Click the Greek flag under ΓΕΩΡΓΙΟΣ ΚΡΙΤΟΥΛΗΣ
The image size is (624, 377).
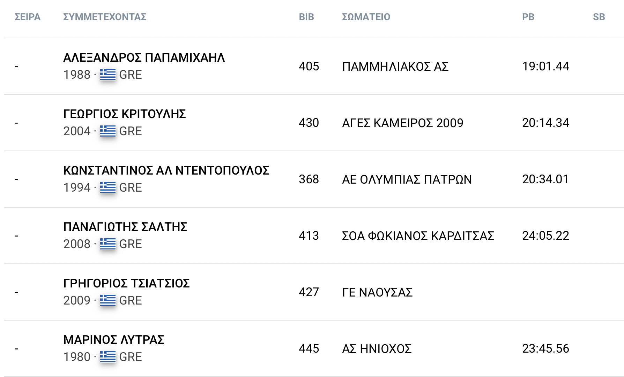coord(107,131)
